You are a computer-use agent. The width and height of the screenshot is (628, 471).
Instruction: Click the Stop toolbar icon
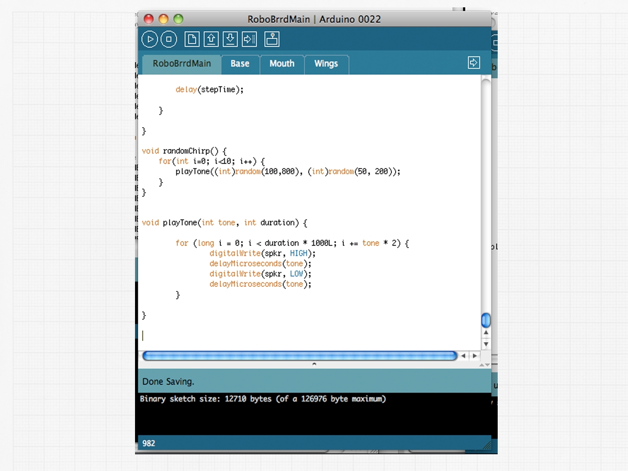[169, 39]
